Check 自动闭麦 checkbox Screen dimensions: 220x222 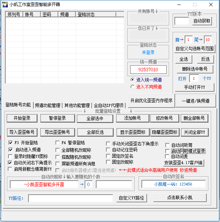click(x=167, y=156)
